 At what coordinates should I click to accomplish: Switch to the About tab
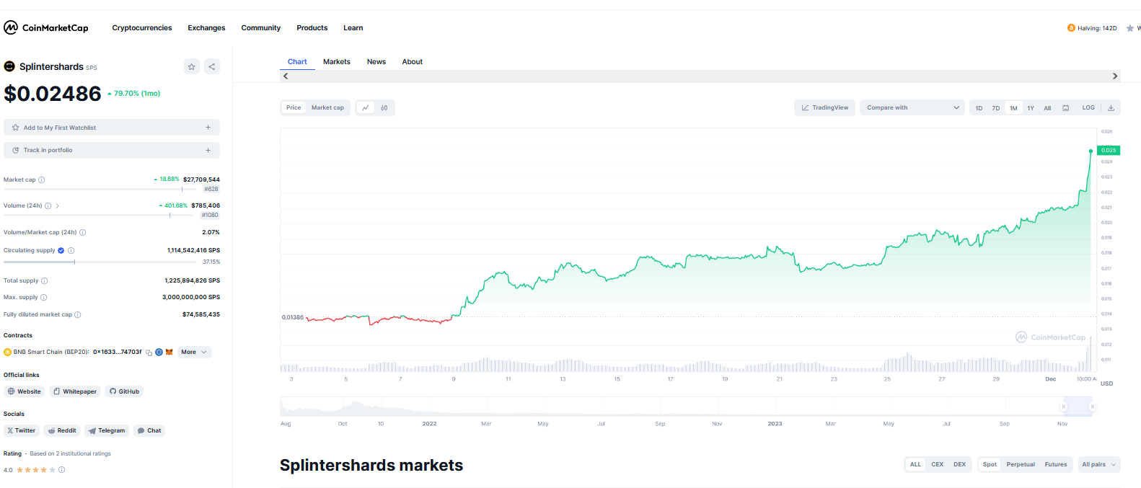(x=413, y=62)
